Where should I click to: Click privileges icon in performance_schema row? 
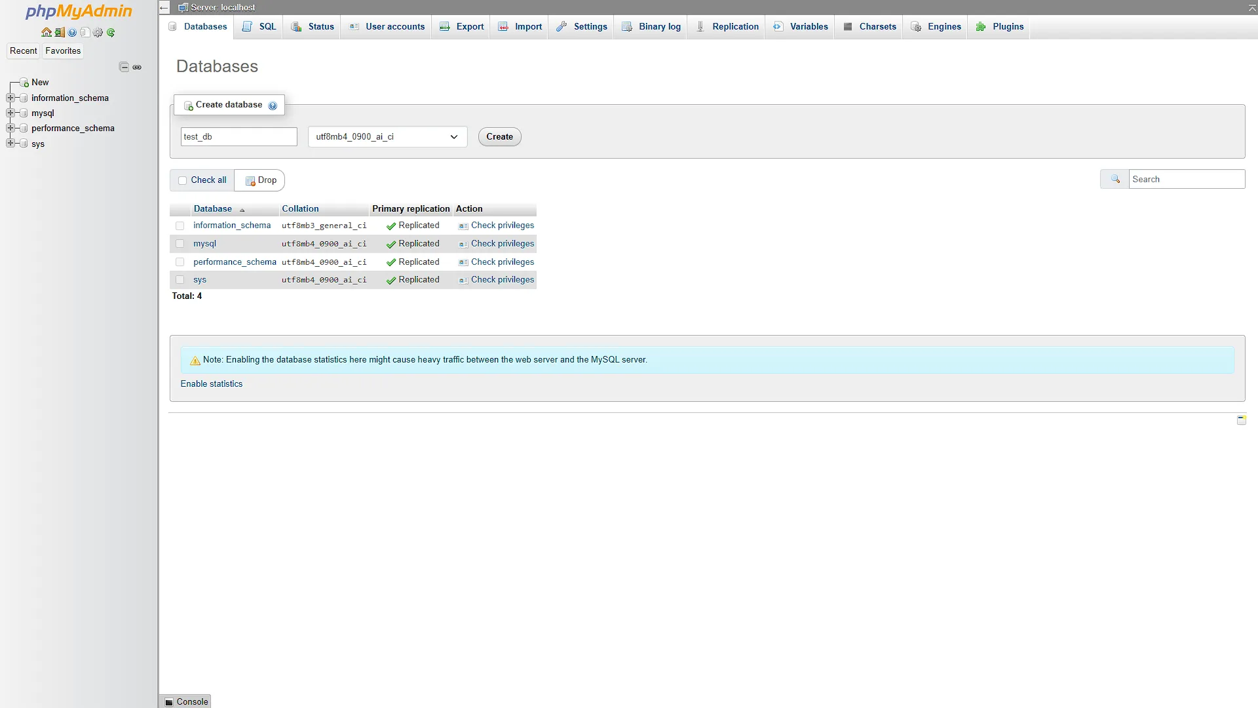pos(463,262)
